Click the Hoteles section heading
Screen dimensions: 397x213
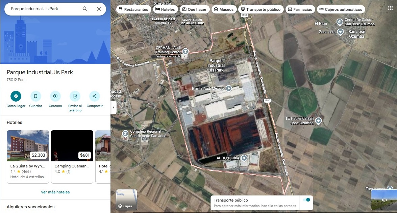tap(15, 122)
